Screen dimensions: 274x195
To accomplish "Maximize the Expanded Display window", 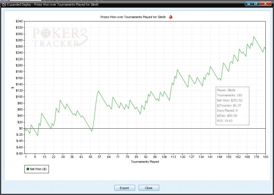I will 256,3.
